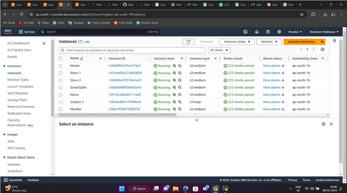Open EC2 Dashboard in sidebar
The image size is (347, 193).
click(x=18, y=43)
